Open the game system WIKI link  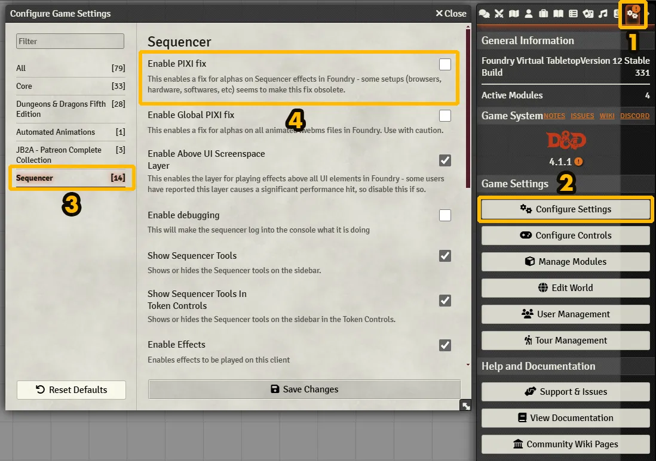(x=607, y=116)
